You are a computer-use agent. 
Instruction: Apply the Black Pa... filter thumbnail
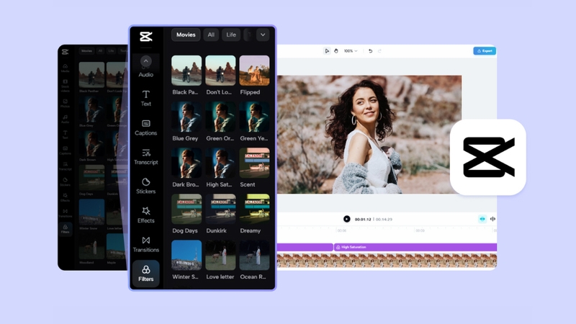click(x=186, y=71)
